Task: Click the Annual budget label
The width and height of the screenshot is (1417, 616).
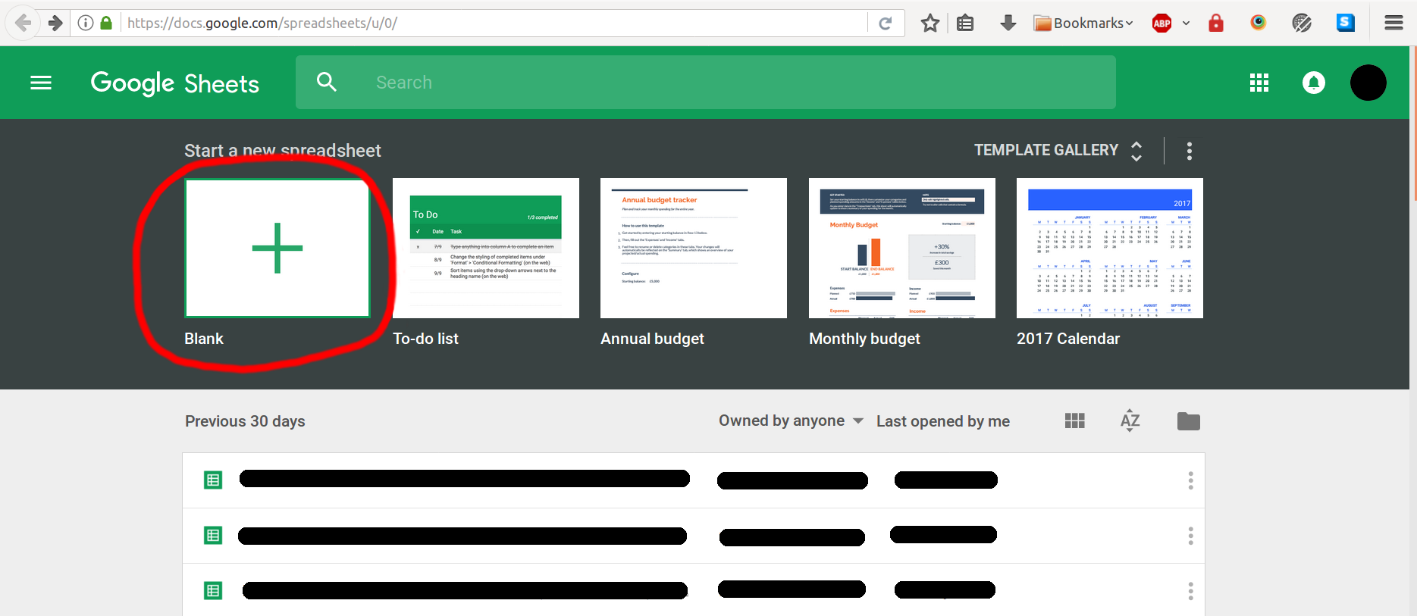Action: click(x=652, y=339)
